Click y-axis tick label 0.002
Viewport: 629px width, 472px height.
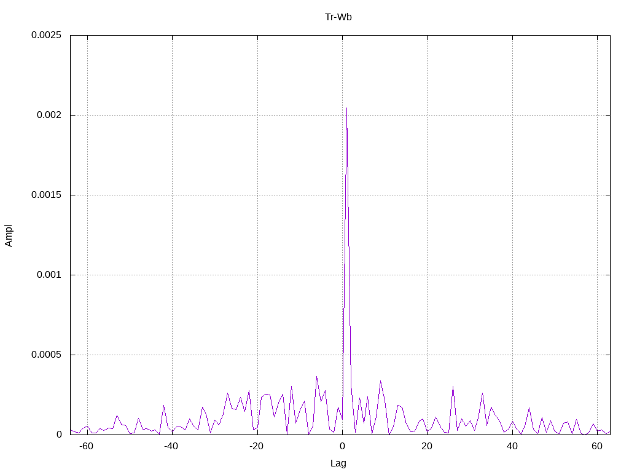coord(49,115)
